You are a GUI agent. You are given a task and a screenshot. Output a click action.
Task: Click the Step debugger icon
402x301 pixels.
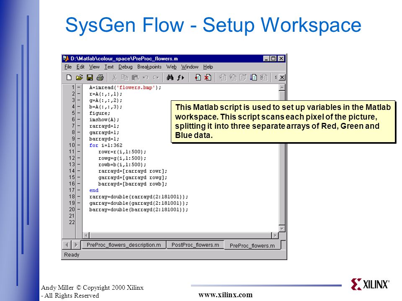click(222, 77)
